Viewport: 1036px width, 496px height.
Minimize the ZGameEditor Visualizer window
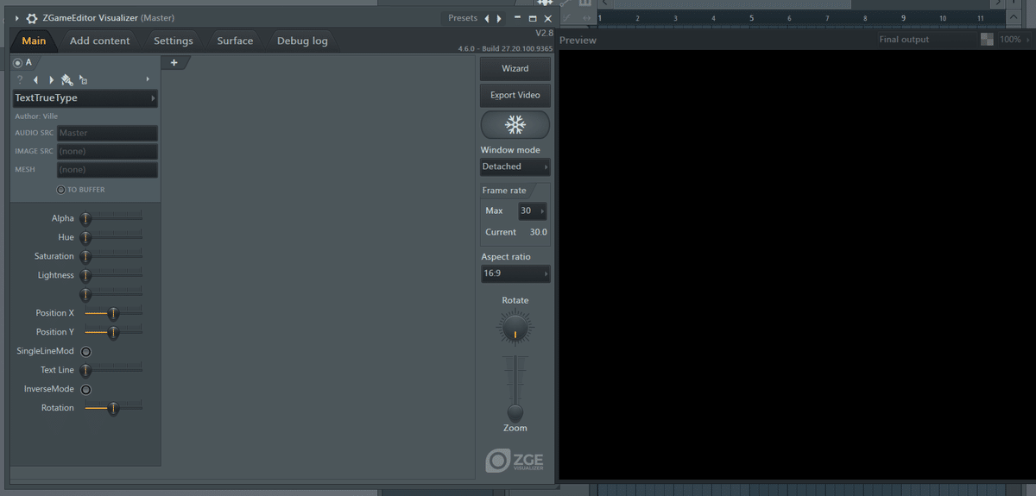click(517, 18)
